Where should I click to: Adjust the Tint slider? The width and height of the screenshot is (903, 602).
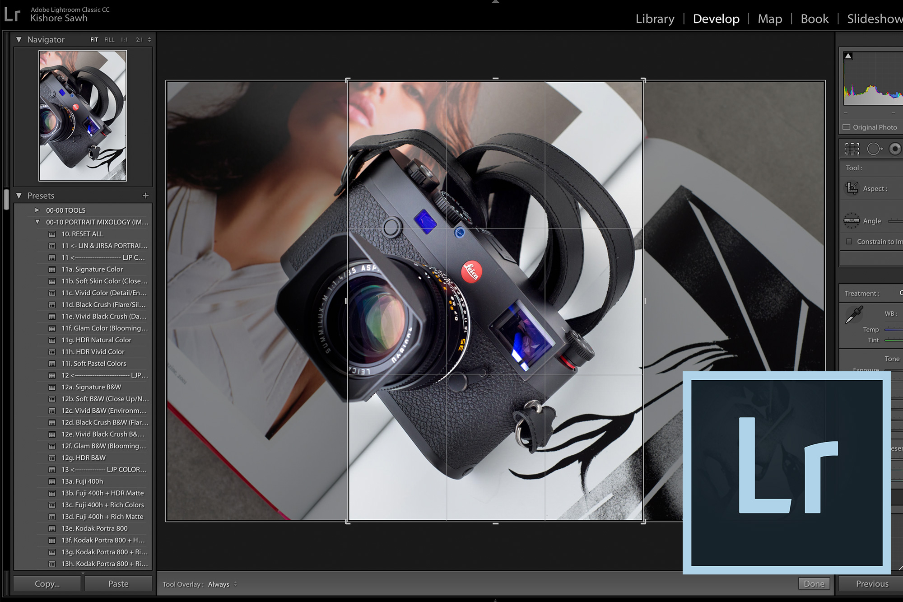tap(894, 340)
